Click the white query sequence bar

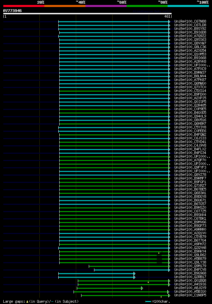[87, 14]
